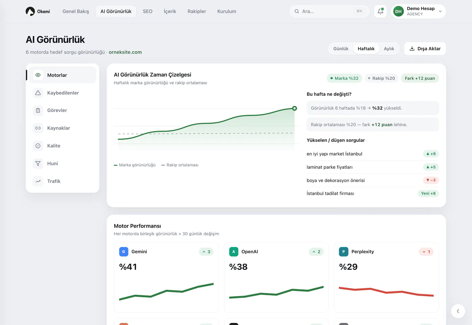The height and width of the screenshot is (325, 472).
Task: Select the Huni funnel icon
Action: (x=38, y=163)
